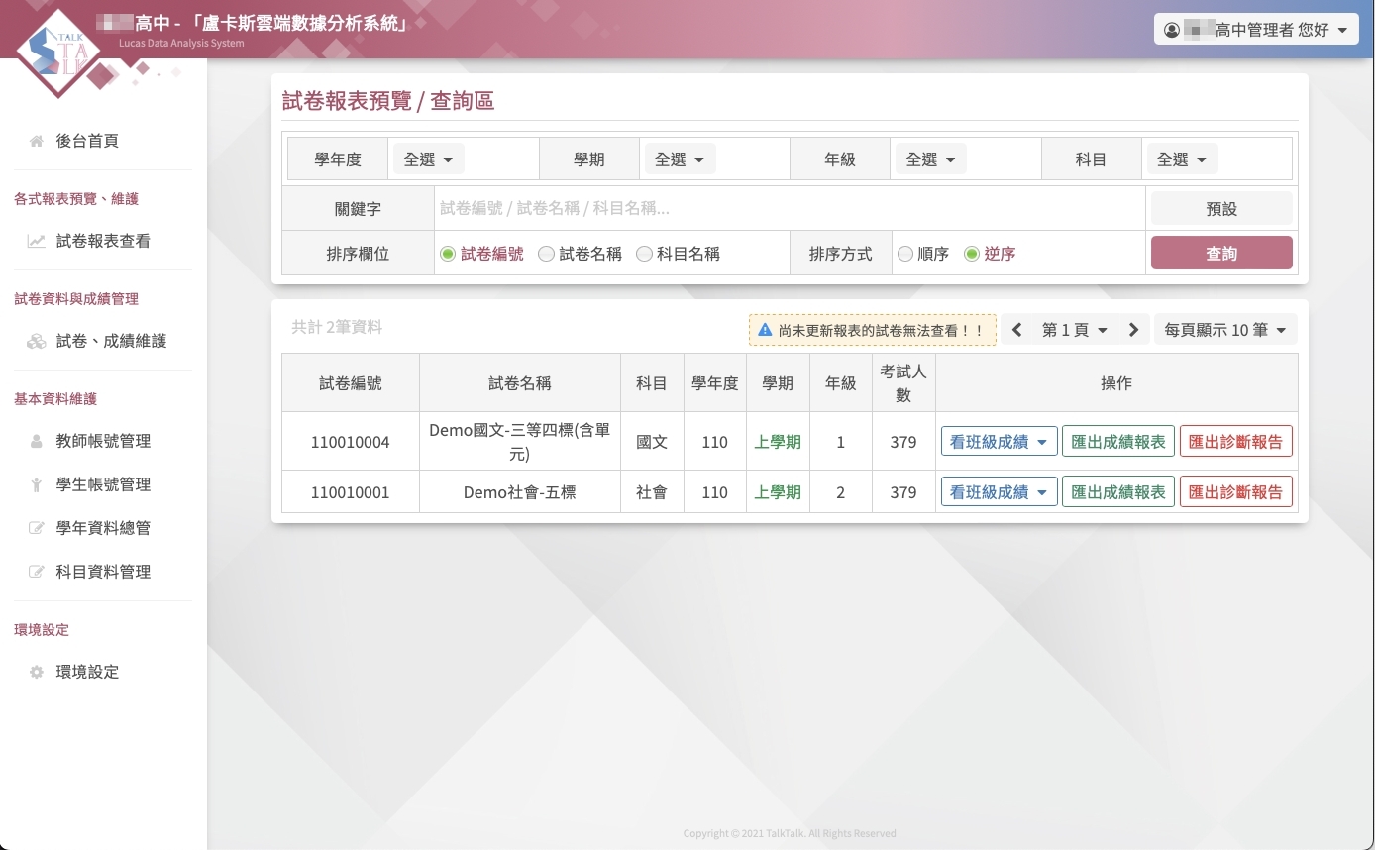Click 上學期 in the 110010004 row
1375x850 pixels.
(x=778, y=442)
